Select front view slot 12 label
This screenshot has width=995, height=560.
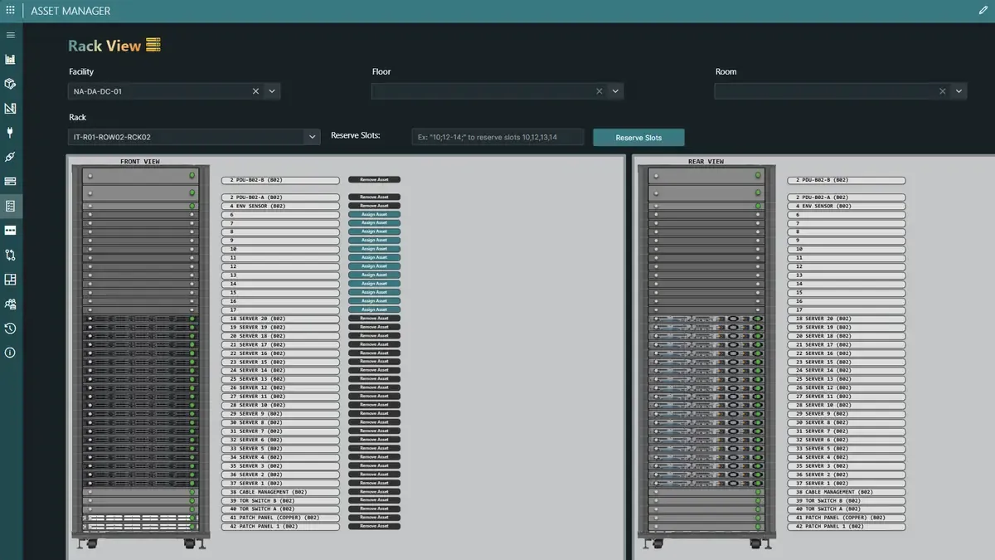(x=280, y=266)
